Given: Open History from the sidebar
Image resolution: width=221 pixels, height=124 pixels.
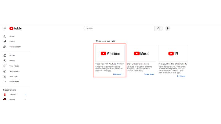Looking at the screenshot, I should pos(12,61).
